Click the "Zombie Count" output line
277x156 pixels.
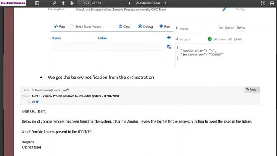click(x=198, y=51)
